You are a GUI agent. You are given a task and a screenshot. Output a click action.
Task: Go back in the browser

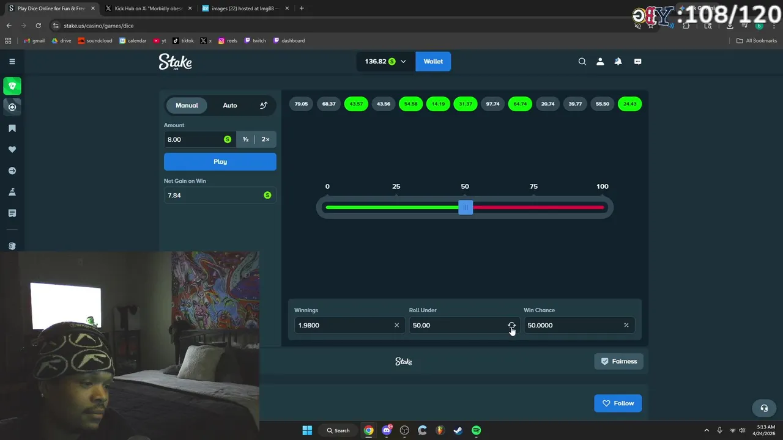pos(9,26)
